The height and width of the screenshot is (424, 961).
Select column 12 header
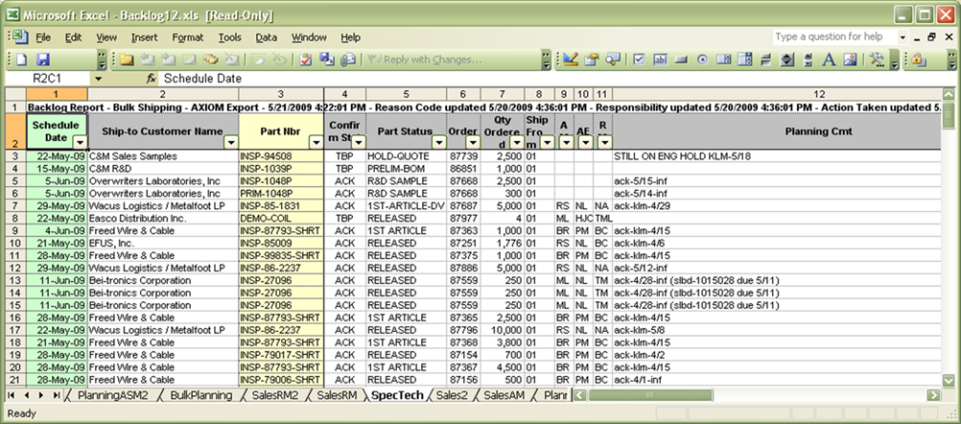[x=777, y=94]
